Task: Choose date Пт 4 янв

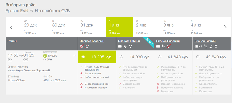Action: click(x=197, y=27)
